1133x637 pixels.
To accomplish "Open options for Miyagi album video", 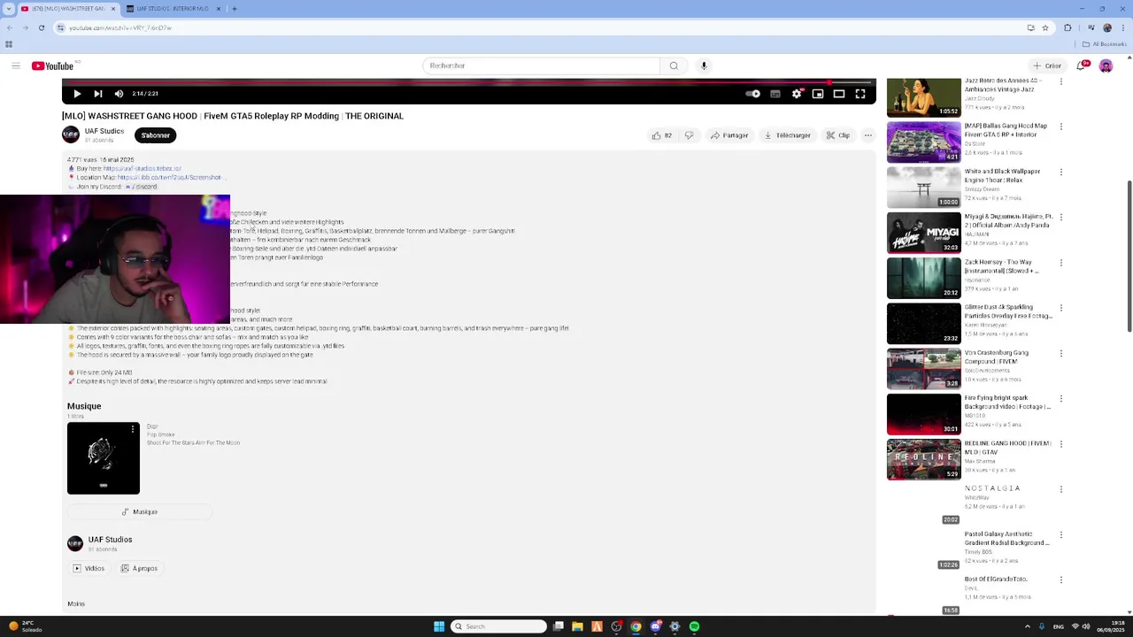I will pos(1061,217).
